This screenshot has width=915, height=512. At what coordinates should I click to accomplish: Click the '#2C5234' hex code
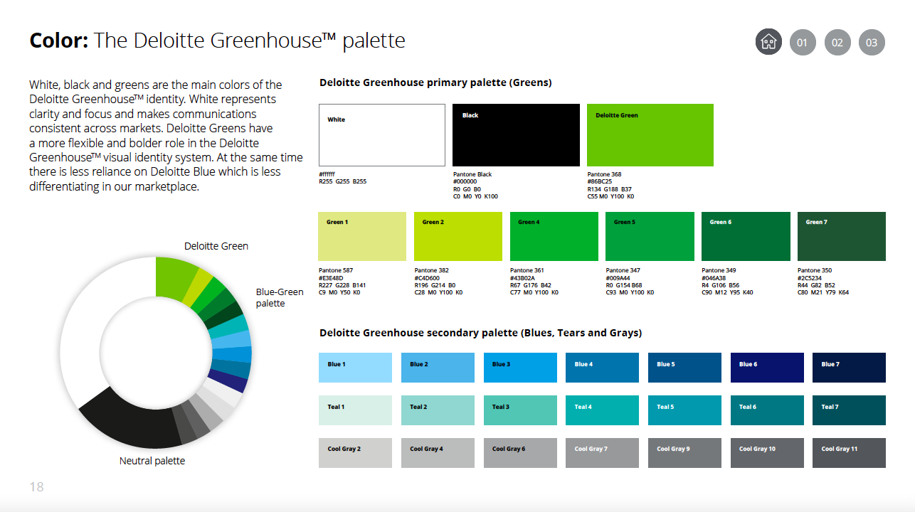pyautogui.click(x=810, y=278)
